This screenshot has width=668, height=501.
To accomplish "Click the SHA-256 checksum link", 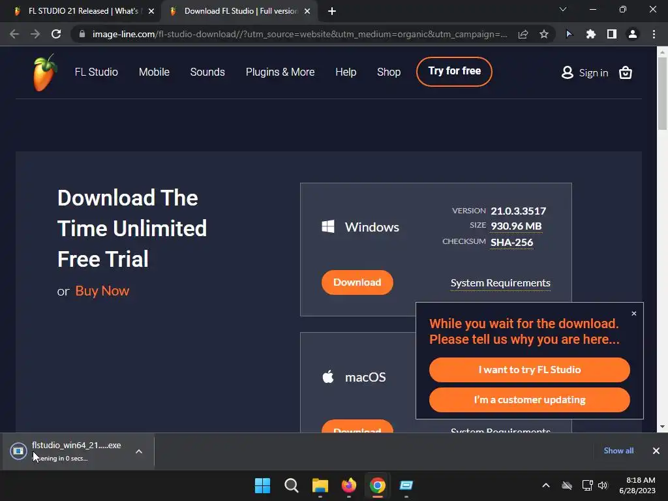I will pyautogui.click(x=511, y=242).
